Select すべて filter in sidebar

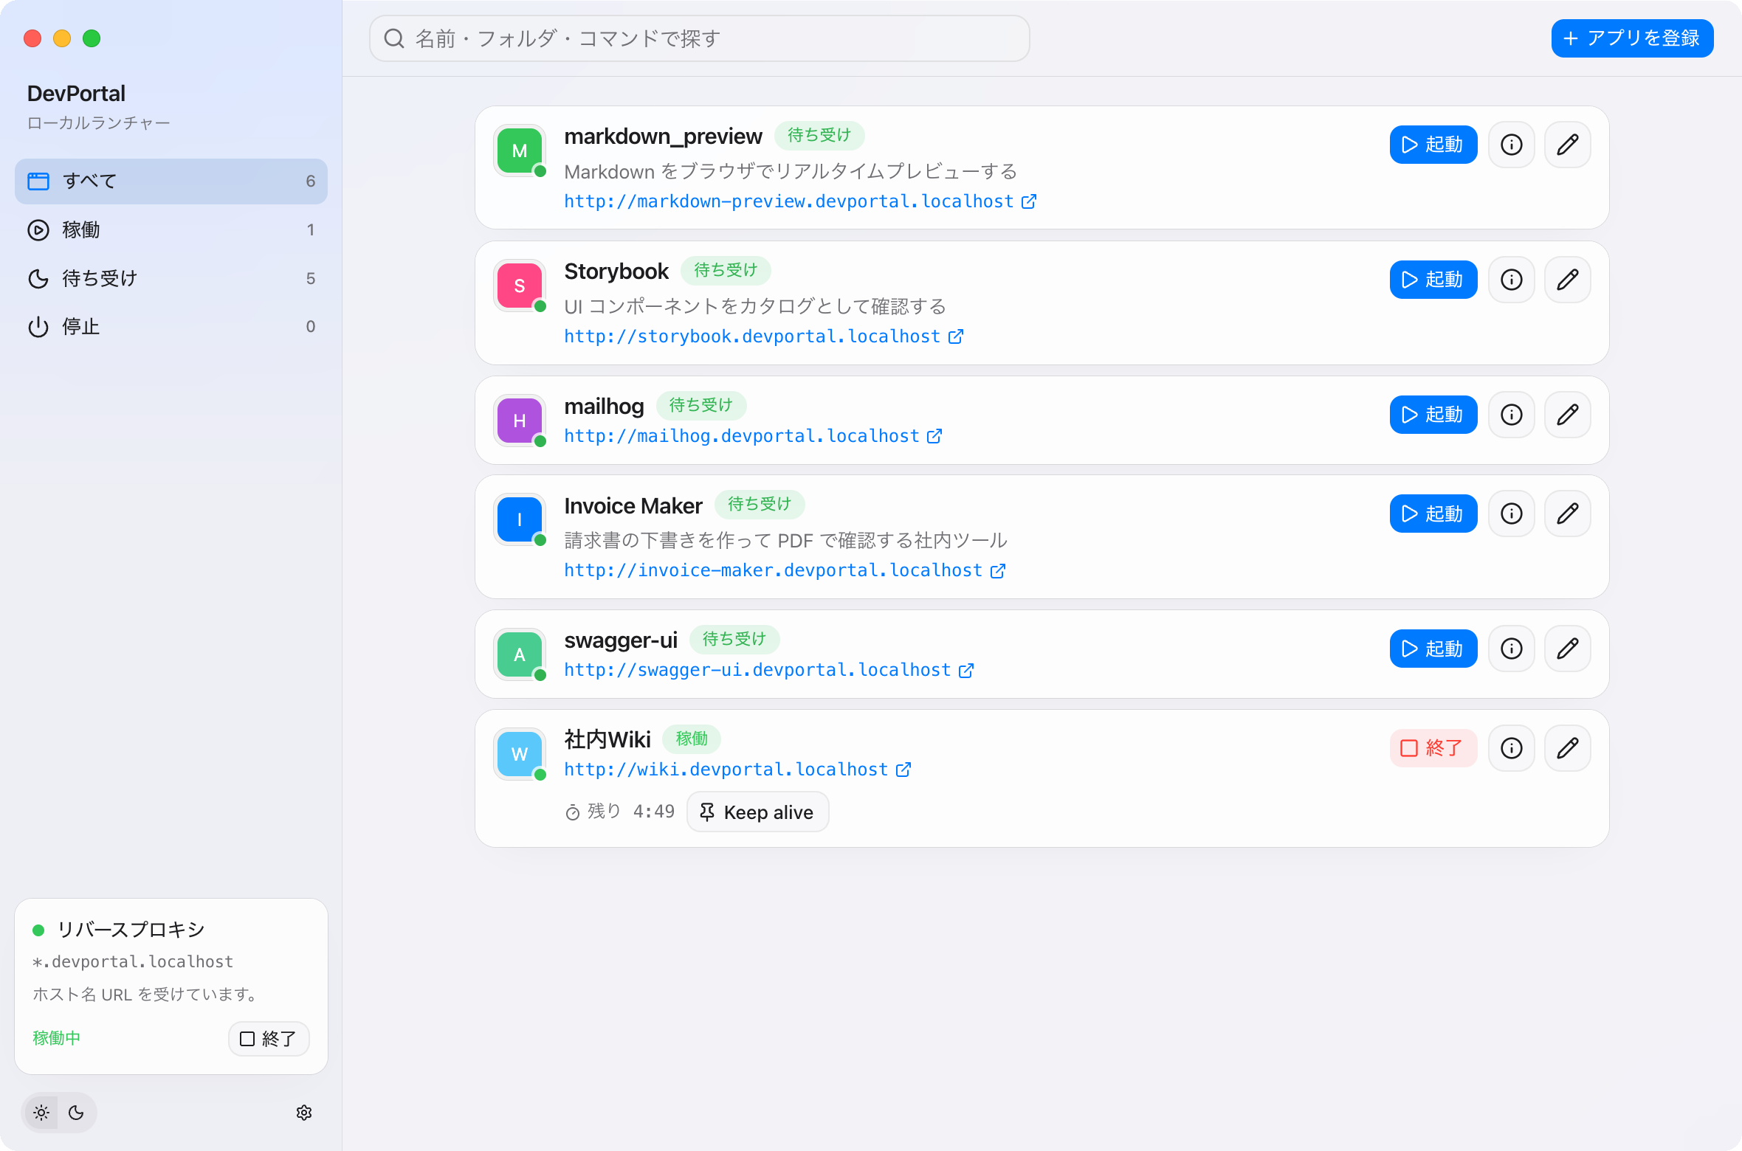click(x=171, y=182)
